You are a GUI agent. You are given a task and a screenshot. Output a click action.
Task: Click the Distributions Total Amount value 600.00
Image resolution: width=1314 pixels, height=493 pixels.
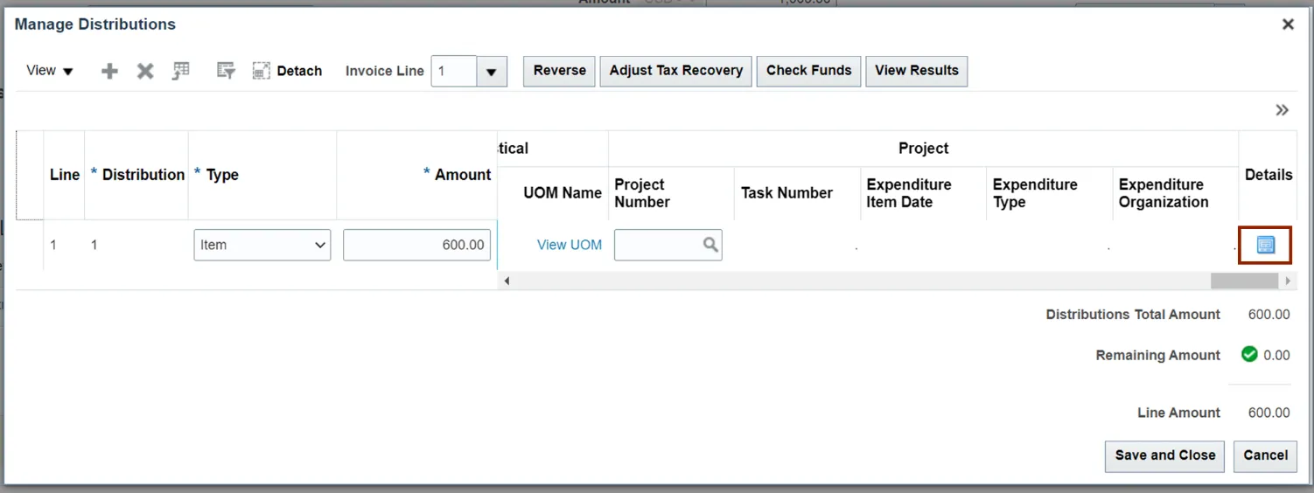pos(1269,315)
